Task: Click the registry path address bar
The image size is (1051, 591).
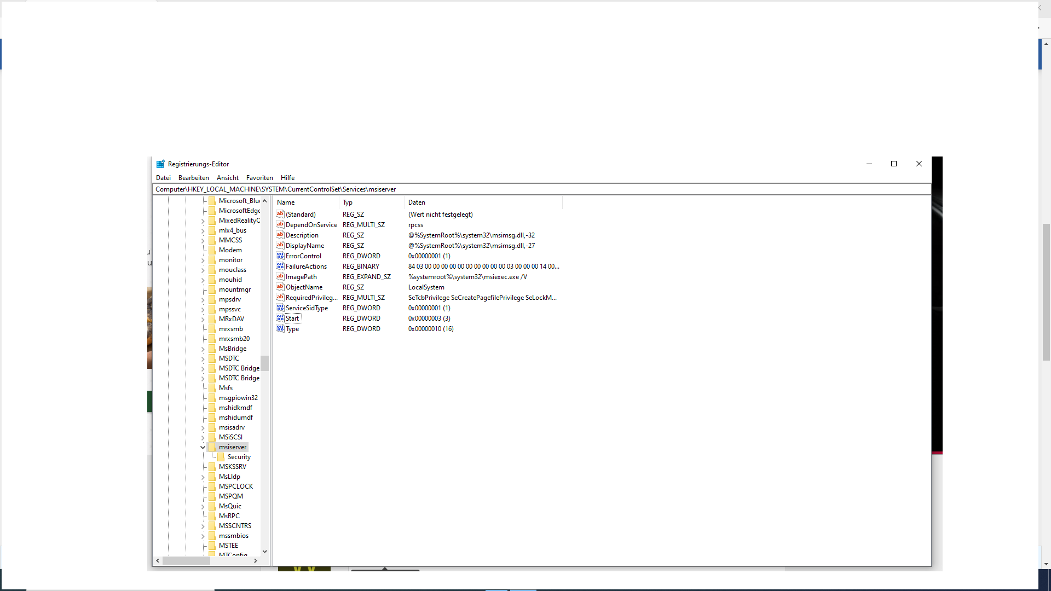Action: tap(383, 189)
